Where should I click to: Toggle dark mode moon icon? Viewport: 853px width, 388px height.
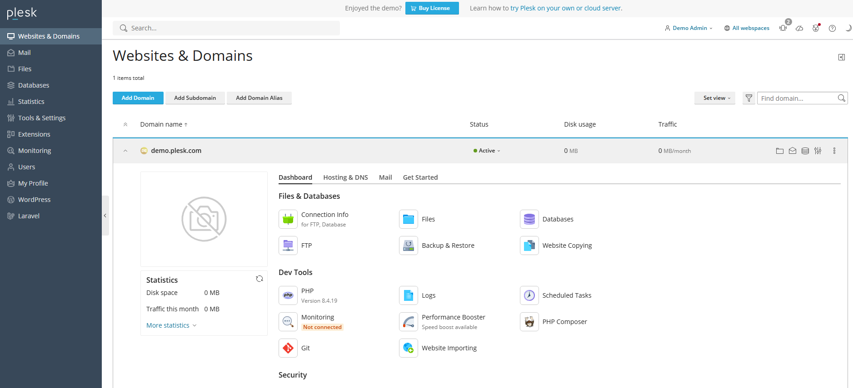(848, 28)
